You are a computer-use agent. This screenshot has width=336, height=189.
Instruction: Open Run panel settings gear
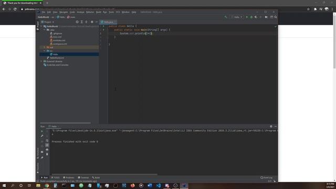coord(271,127)
